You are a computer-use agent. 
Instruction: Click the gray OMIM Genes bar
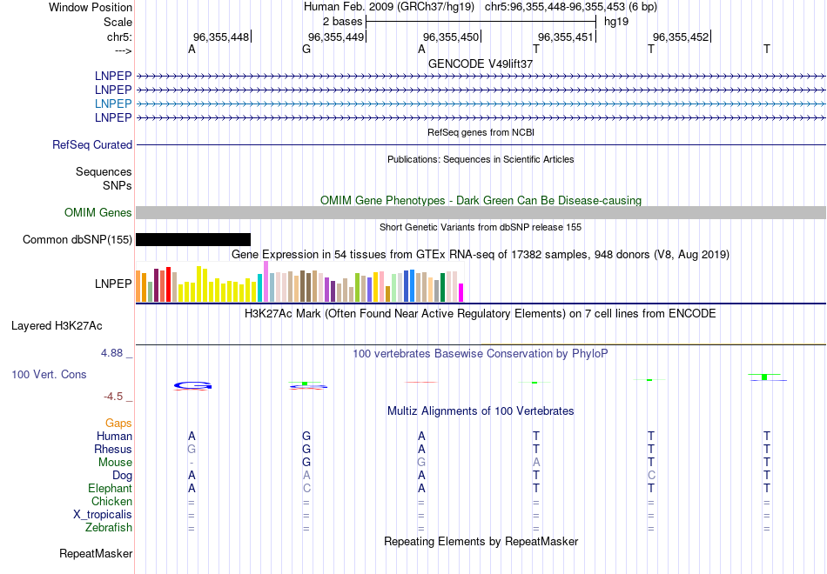(481, 212)
